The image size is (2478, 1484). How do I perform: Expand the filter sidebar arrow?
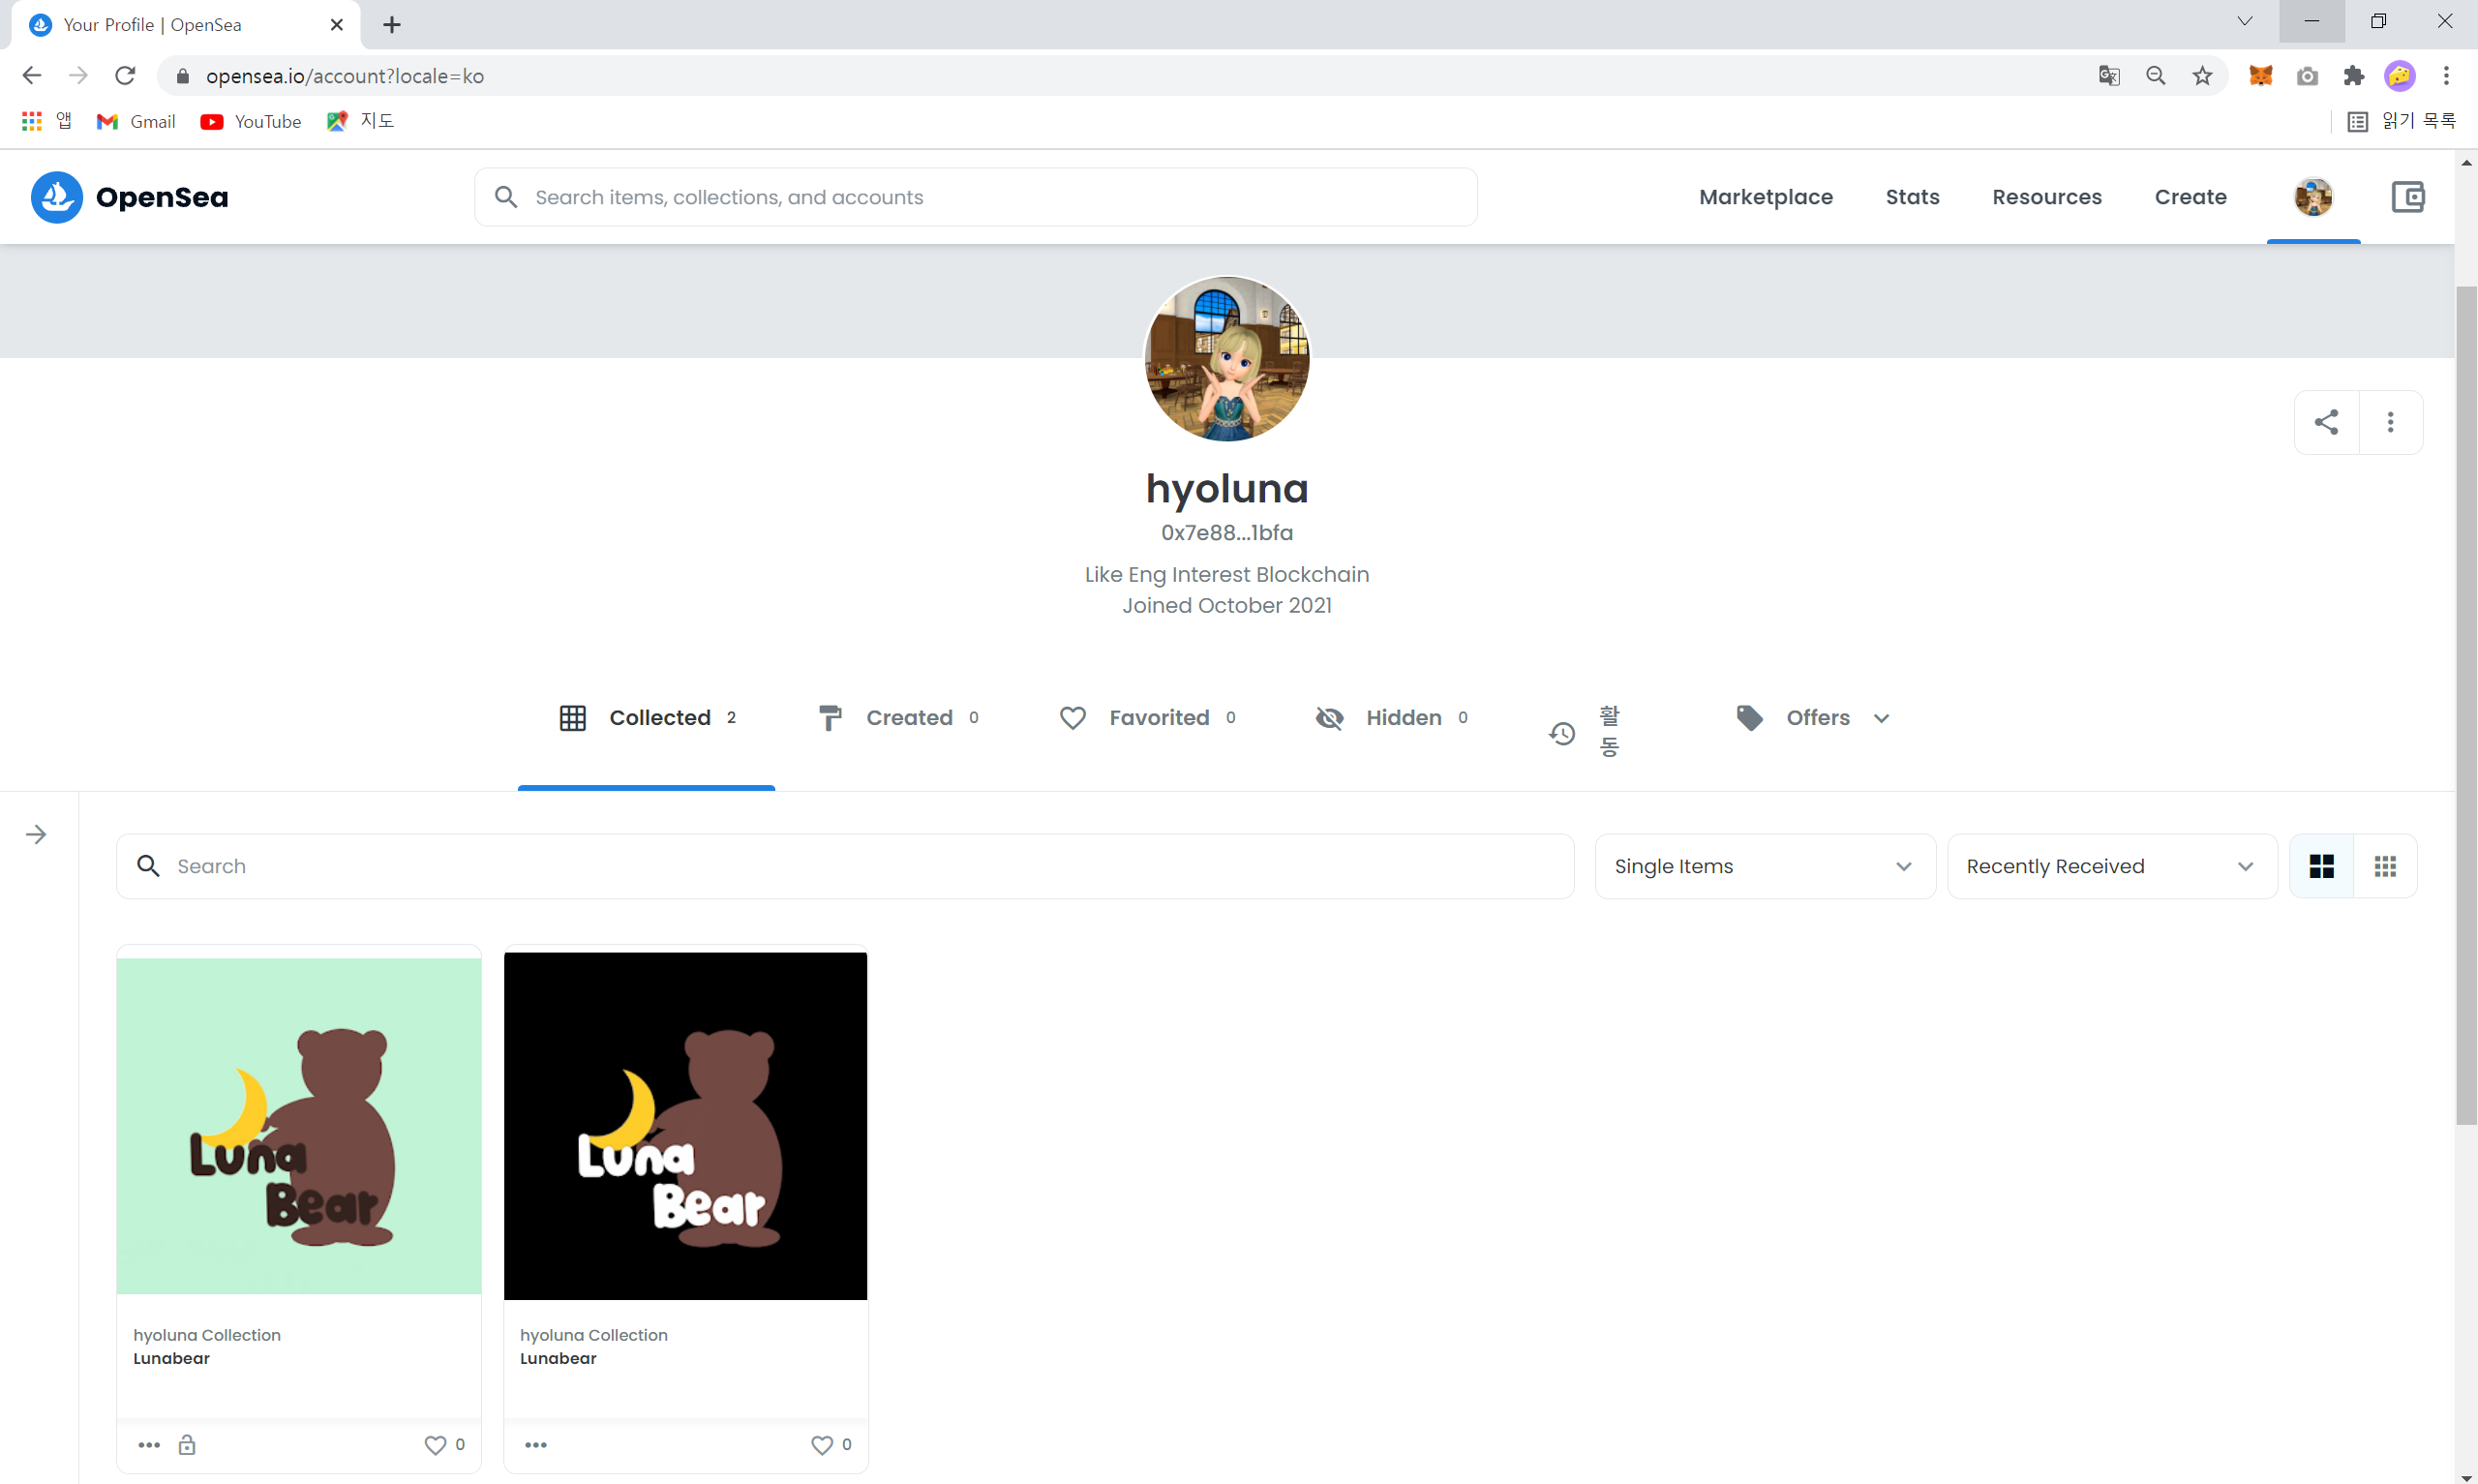[x=36, y=834]
